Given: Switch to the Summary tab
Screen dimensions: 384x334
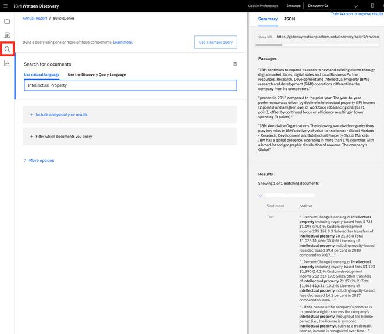Looking at the screenshot, I should pyautogui.click(x=268, y=19).
